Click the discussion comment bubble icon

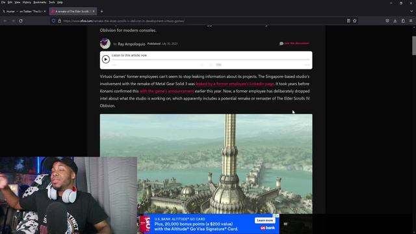tap(281, 44)
